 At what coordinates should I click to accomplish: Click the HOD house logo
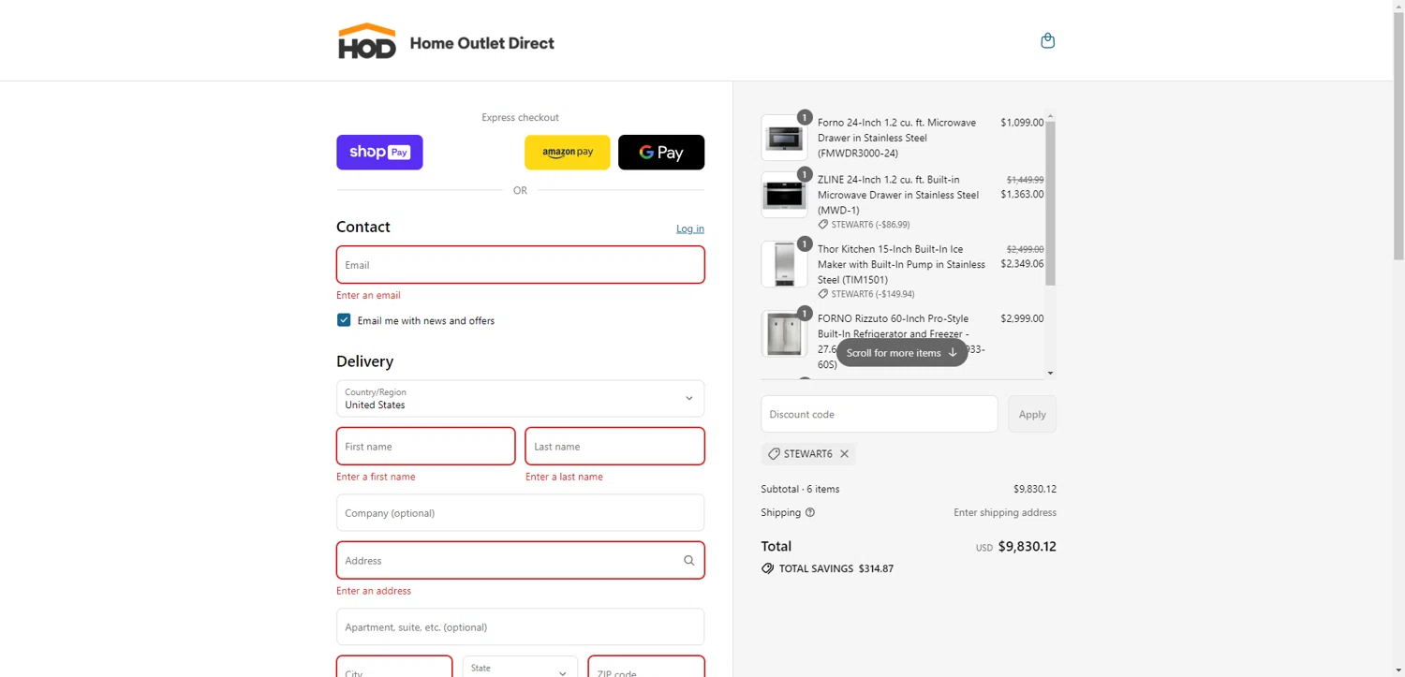click(x=366, y=41)
